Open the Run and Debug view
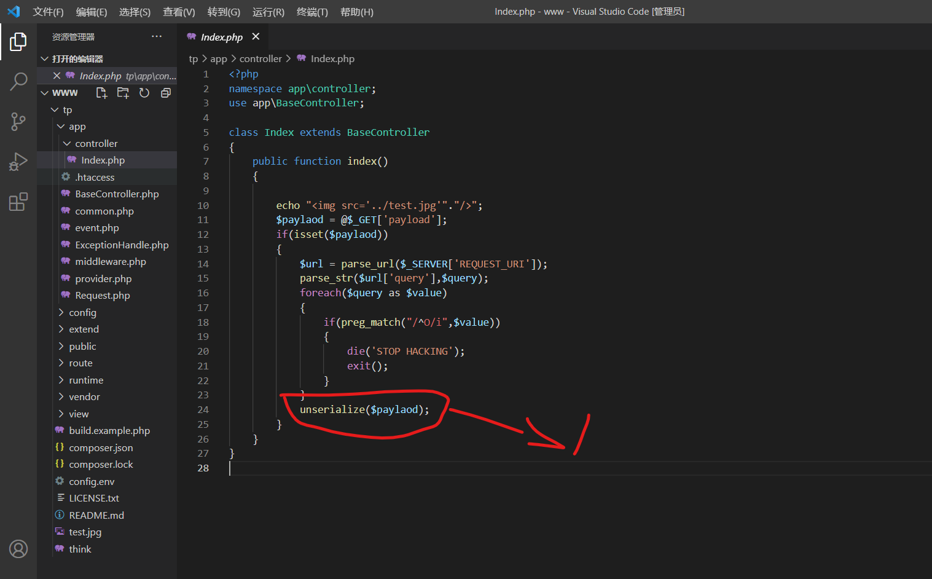The width and height of the screenshot is (932, 579). [x=18, y=162]
